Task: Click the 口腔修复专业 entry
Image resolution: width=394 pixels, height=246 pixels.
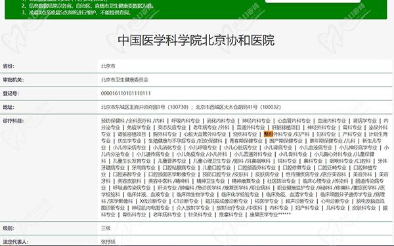Action: (x=297, y=168)
